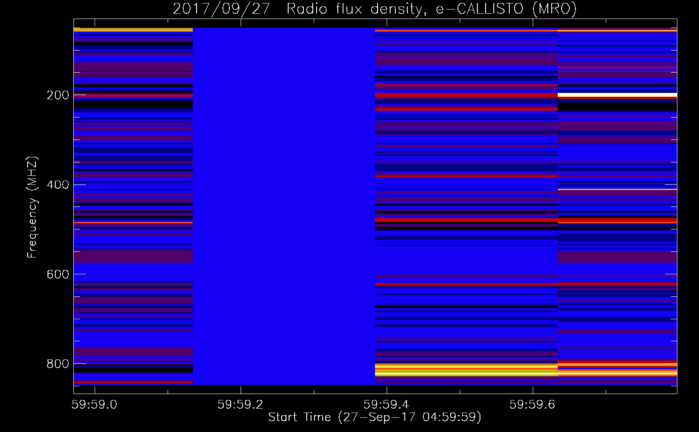Click the 200 frequency tick label
The image size is (699, 432).
click(x=58, y=95)
